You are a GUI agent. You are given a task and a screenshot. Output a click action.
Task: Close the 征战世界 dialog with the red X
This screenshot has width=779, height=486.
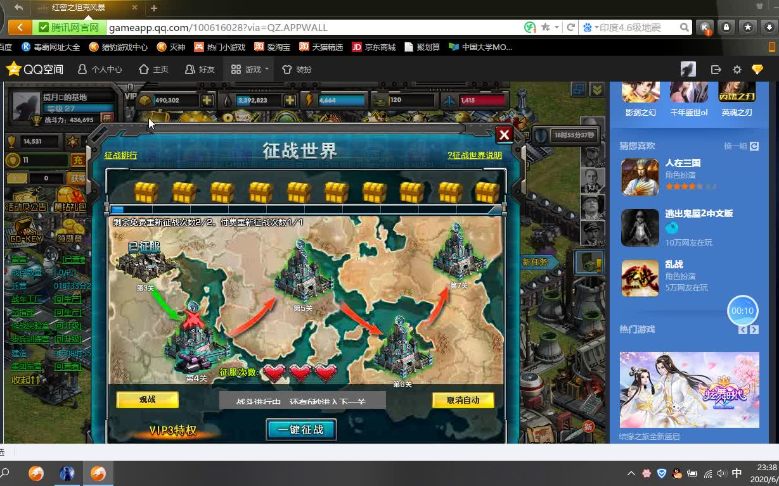504,135
